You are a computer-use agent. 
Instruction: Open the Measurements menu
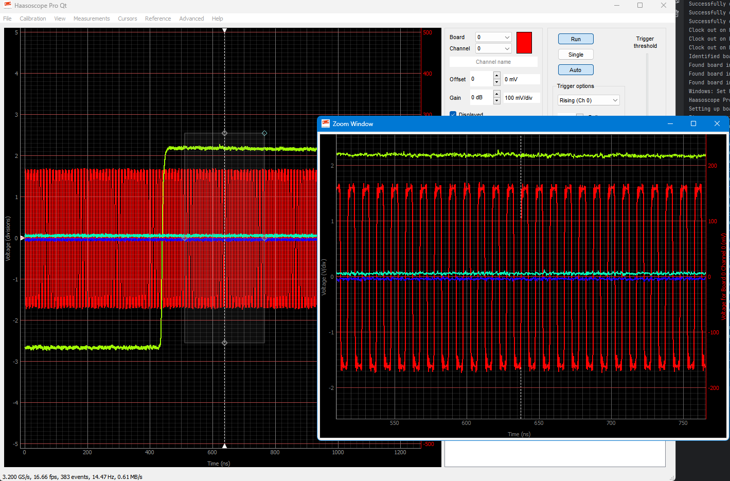pyautogui.click(x=92, y=19)
